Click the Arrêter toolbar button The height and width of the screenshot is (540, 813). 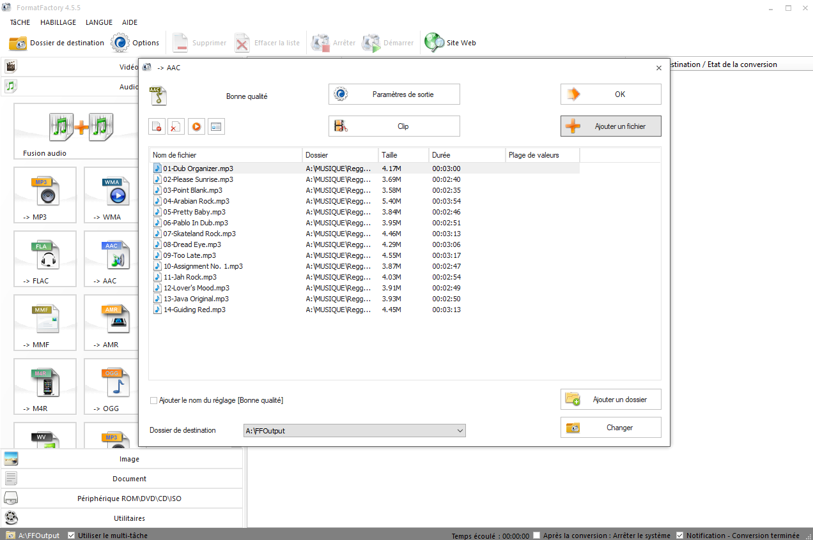coord(333,43)
